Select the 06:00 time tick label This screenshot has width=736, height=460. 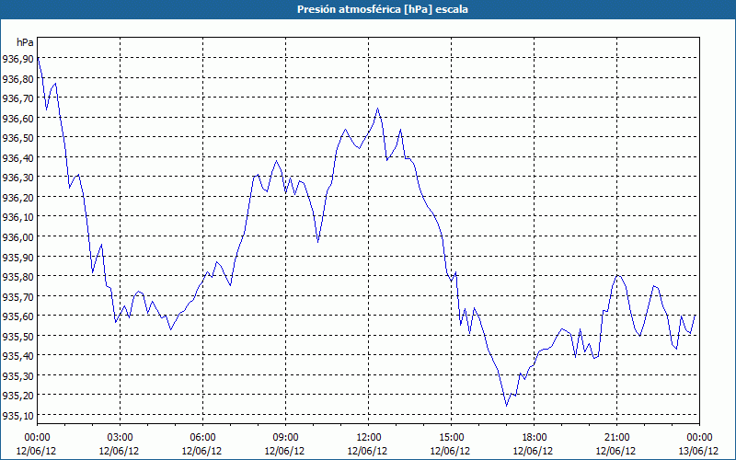(x=202, y=438)
